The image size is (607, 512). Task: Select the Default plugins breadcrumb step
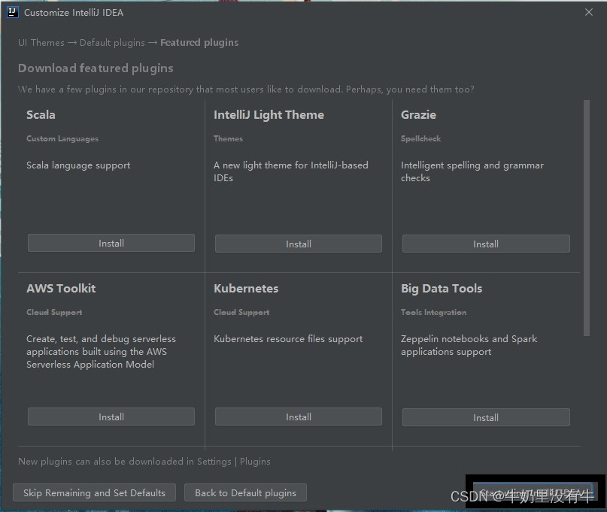click(112, 43)
